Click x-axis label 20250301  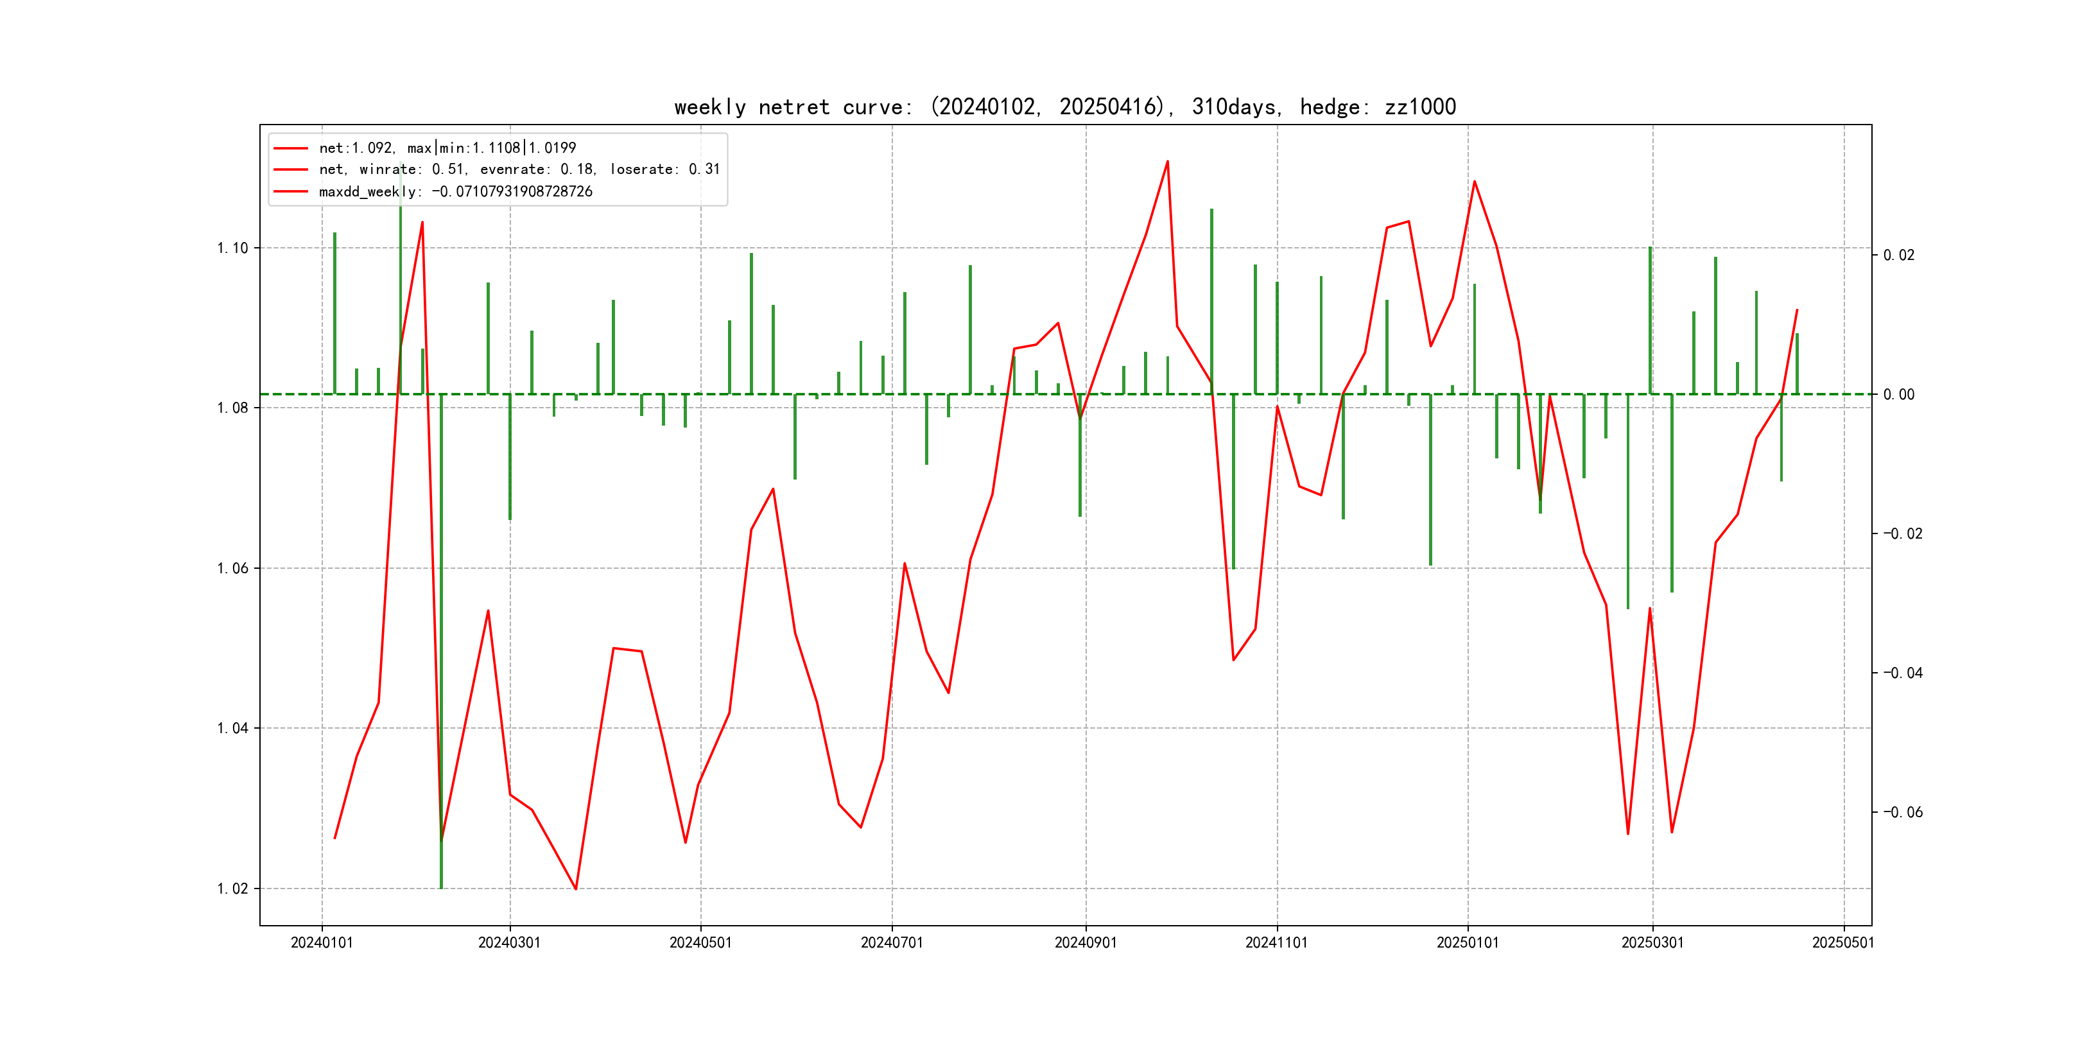[1652, 942]
